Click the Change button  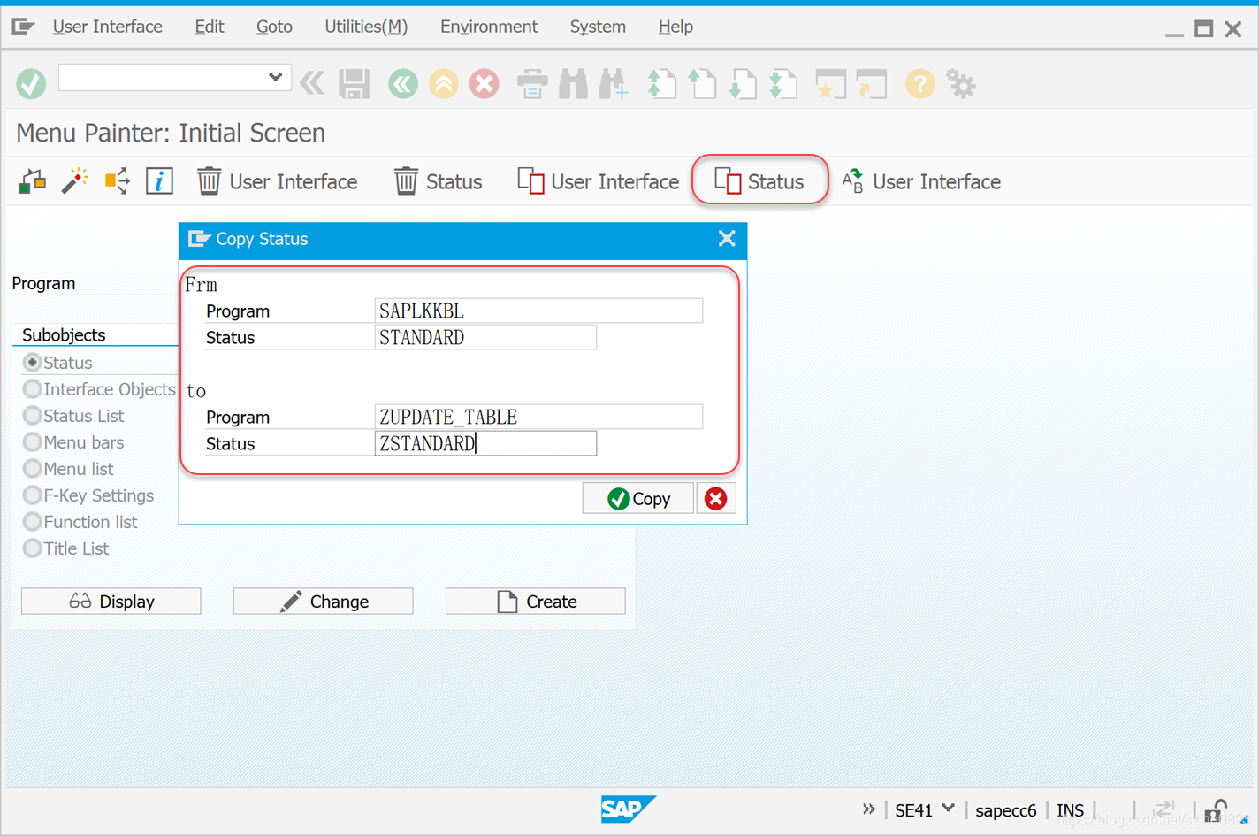(324, 602)
